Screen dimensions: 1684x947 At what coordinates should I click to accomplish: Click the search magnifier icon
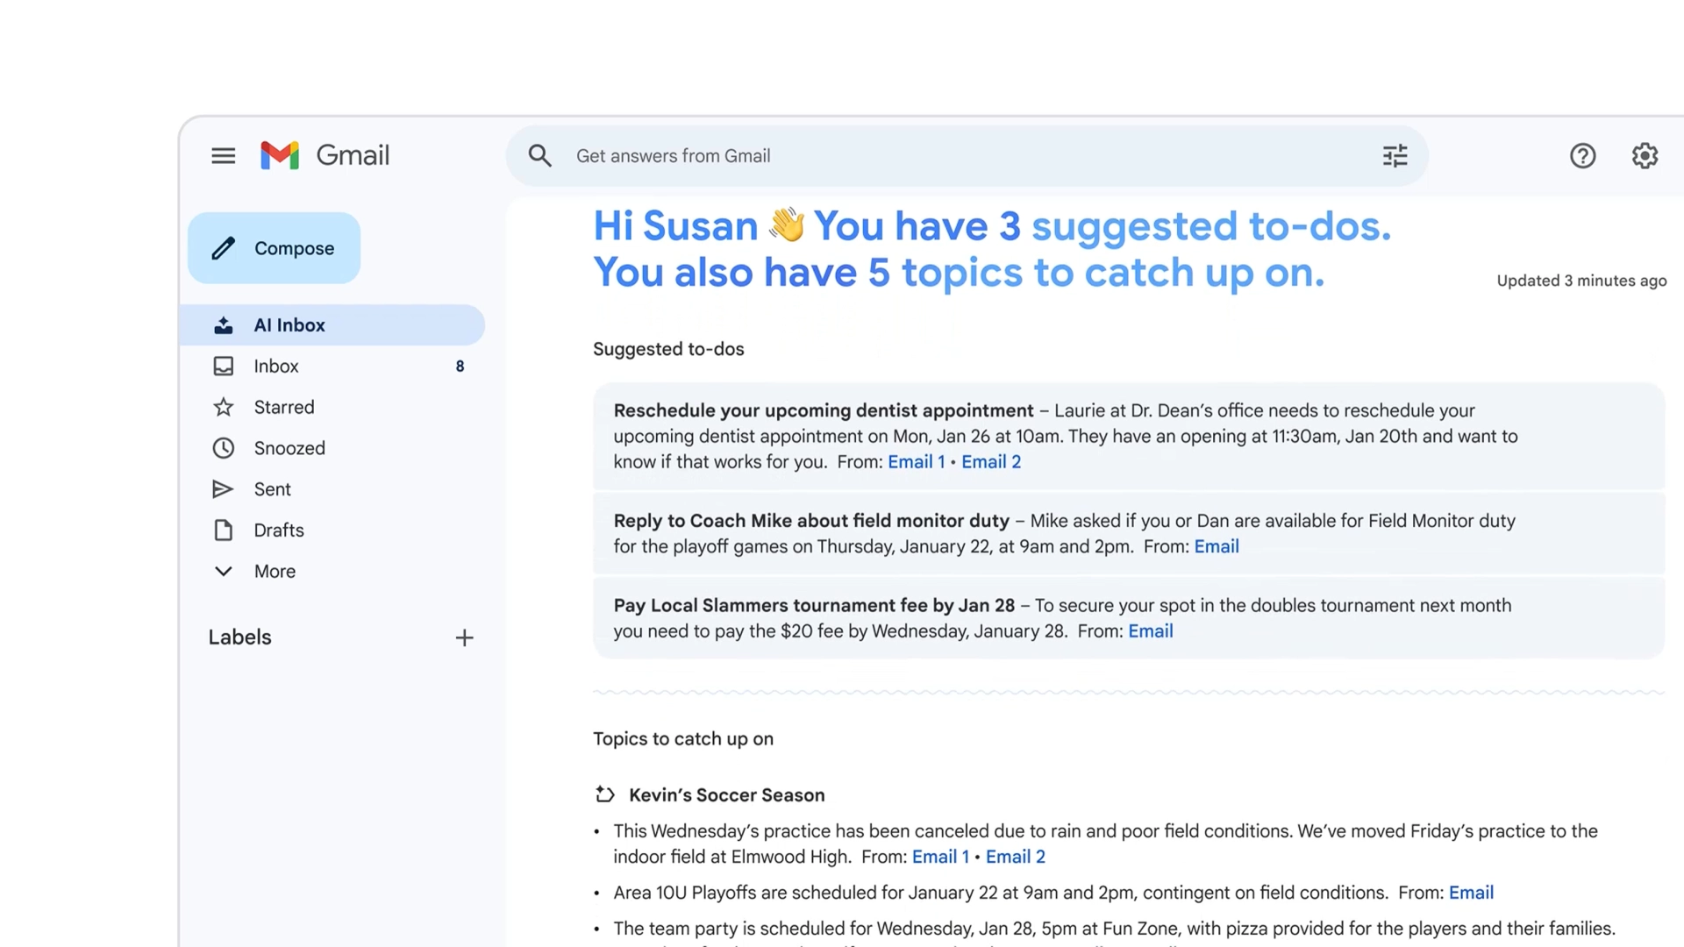[x=540, y=156]
